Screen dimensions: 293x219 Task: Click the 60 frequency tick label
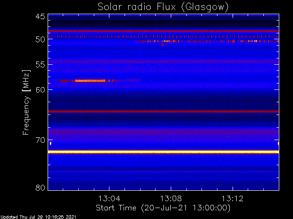coord(40,90)
